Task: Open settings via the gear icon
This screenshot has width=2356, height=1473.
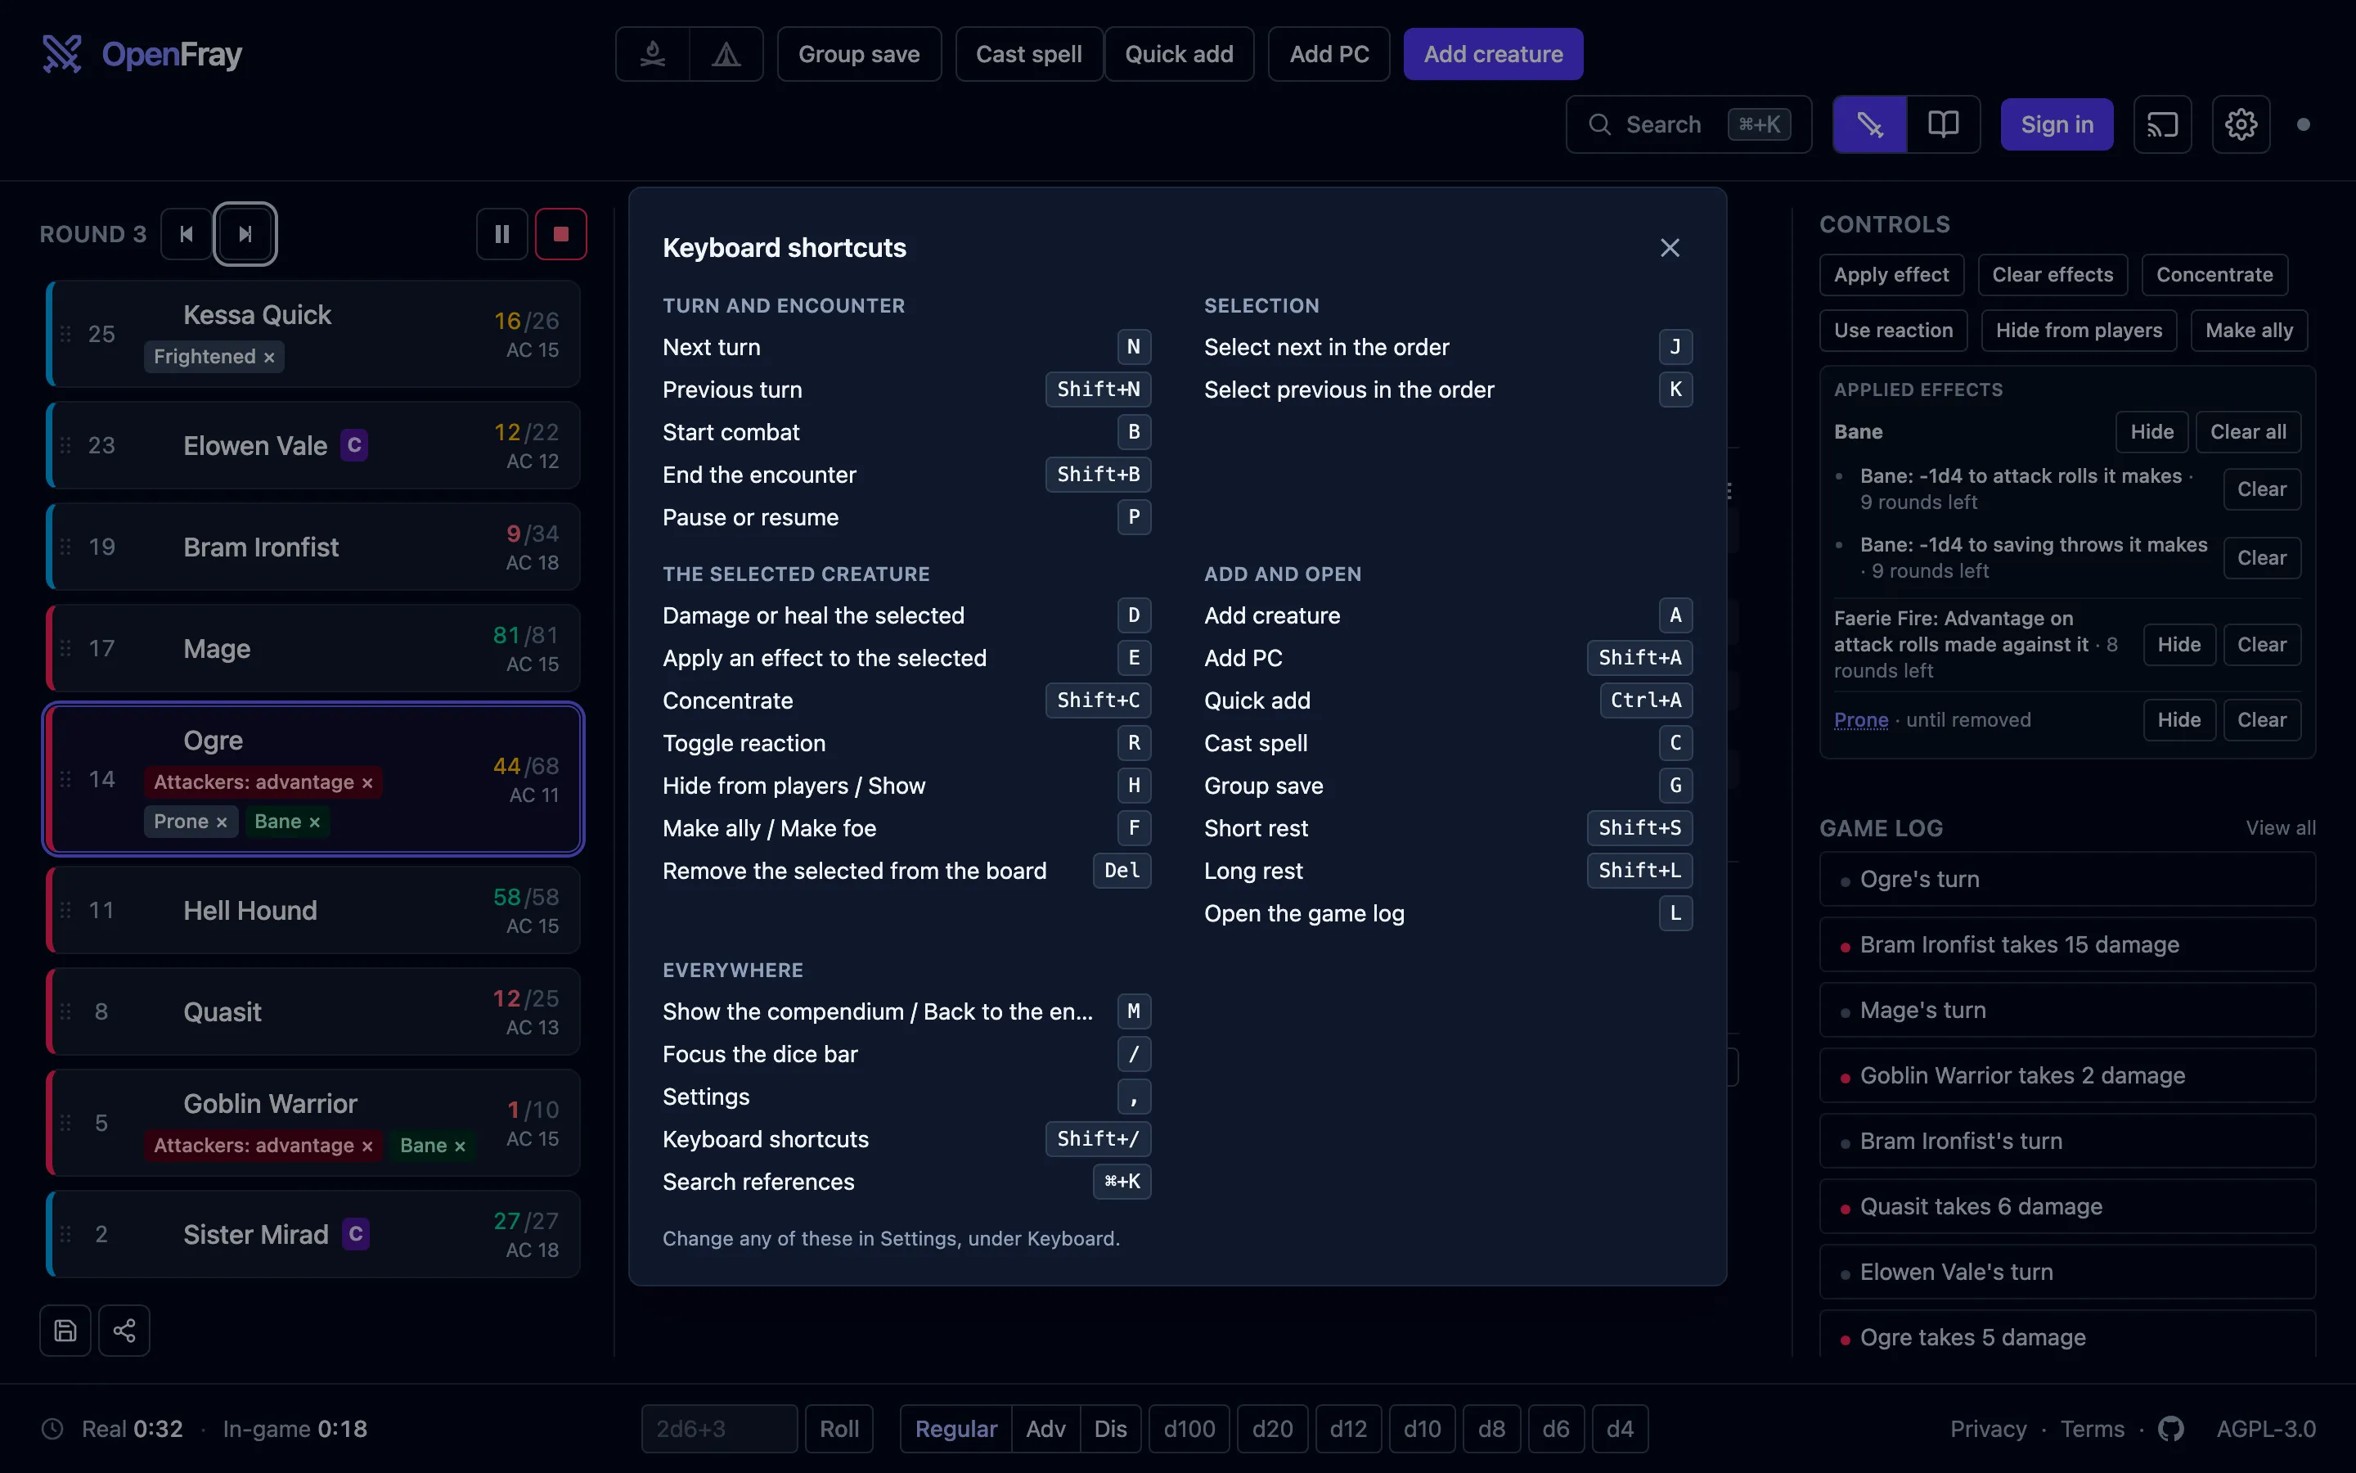Action: [2241, 124]
